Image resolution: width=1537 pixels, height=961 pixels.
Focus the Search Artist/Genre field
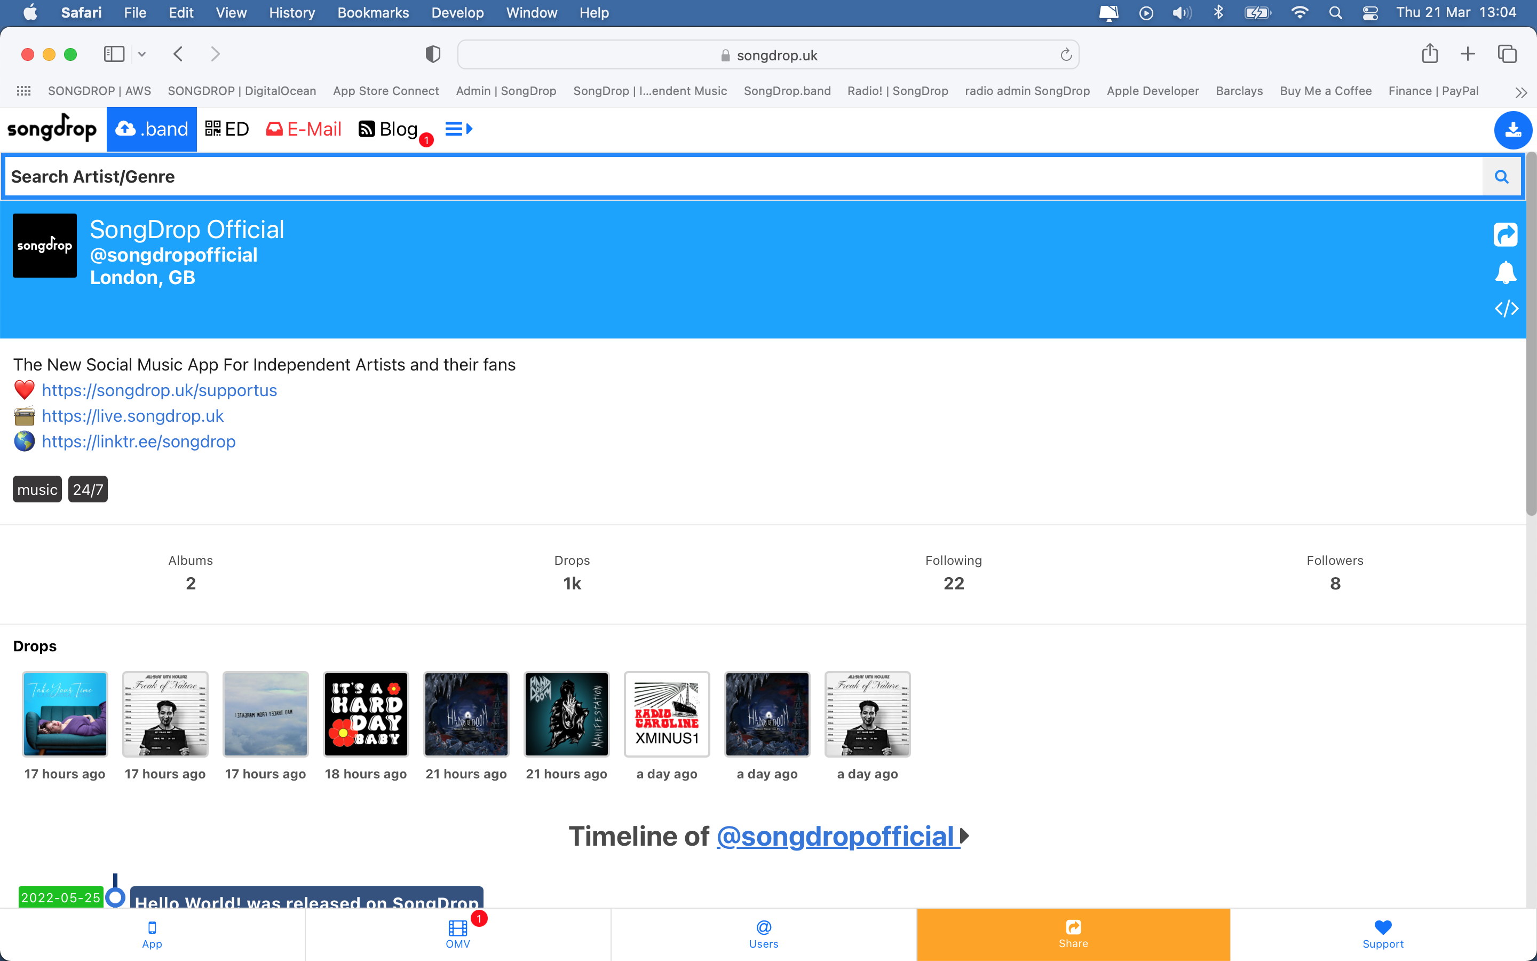[x=744, y=177]
